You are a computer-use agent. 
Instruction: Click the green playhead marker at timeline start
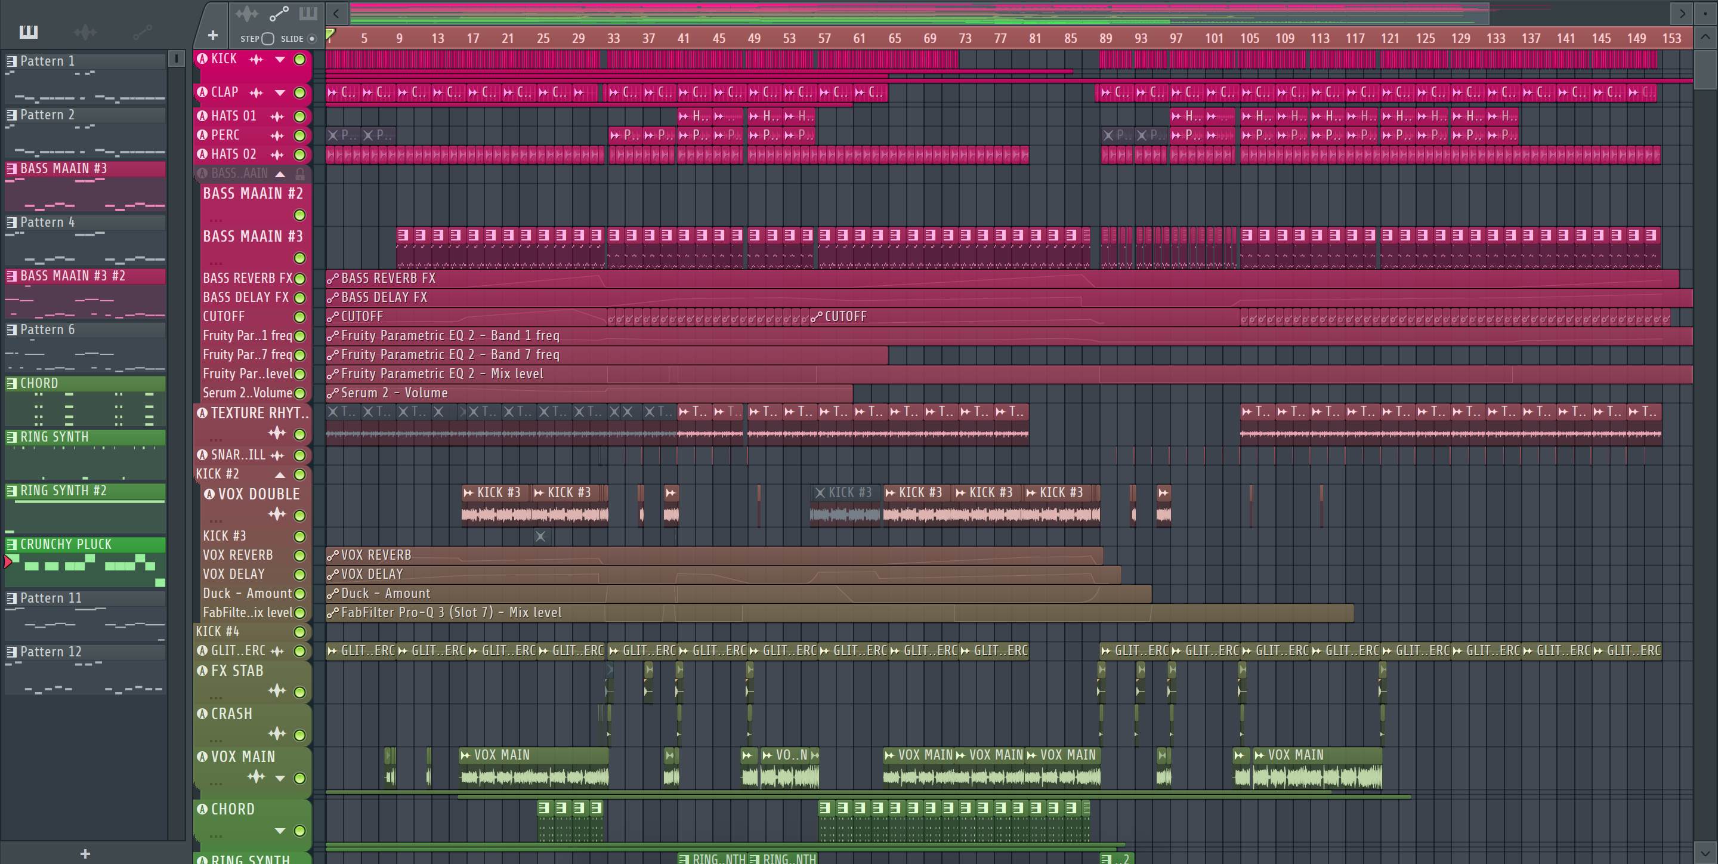330,33
